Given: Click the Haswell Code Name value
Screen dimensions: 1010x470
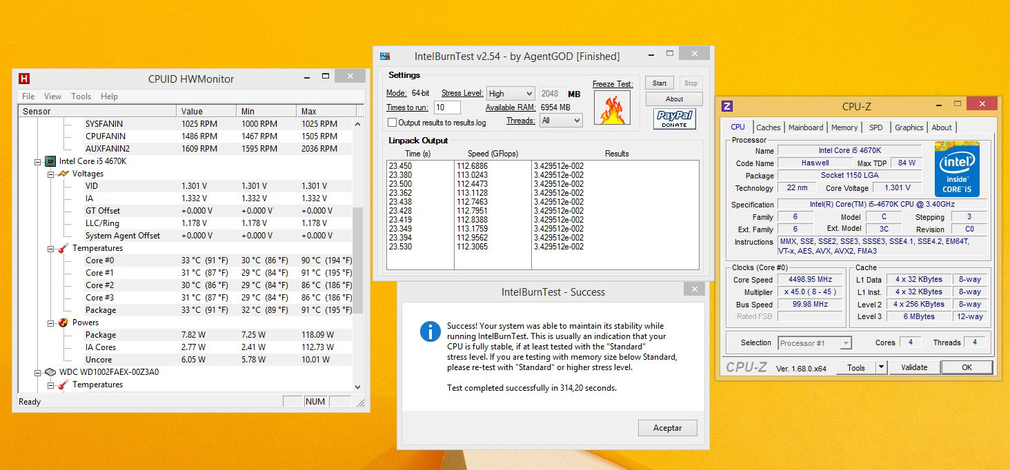Looking at the screenshot, I should point(815,163).
